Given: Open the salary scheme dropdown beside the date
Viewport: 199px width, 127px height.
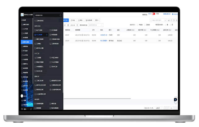Looking at the screenshot, I should click(95, 25).
